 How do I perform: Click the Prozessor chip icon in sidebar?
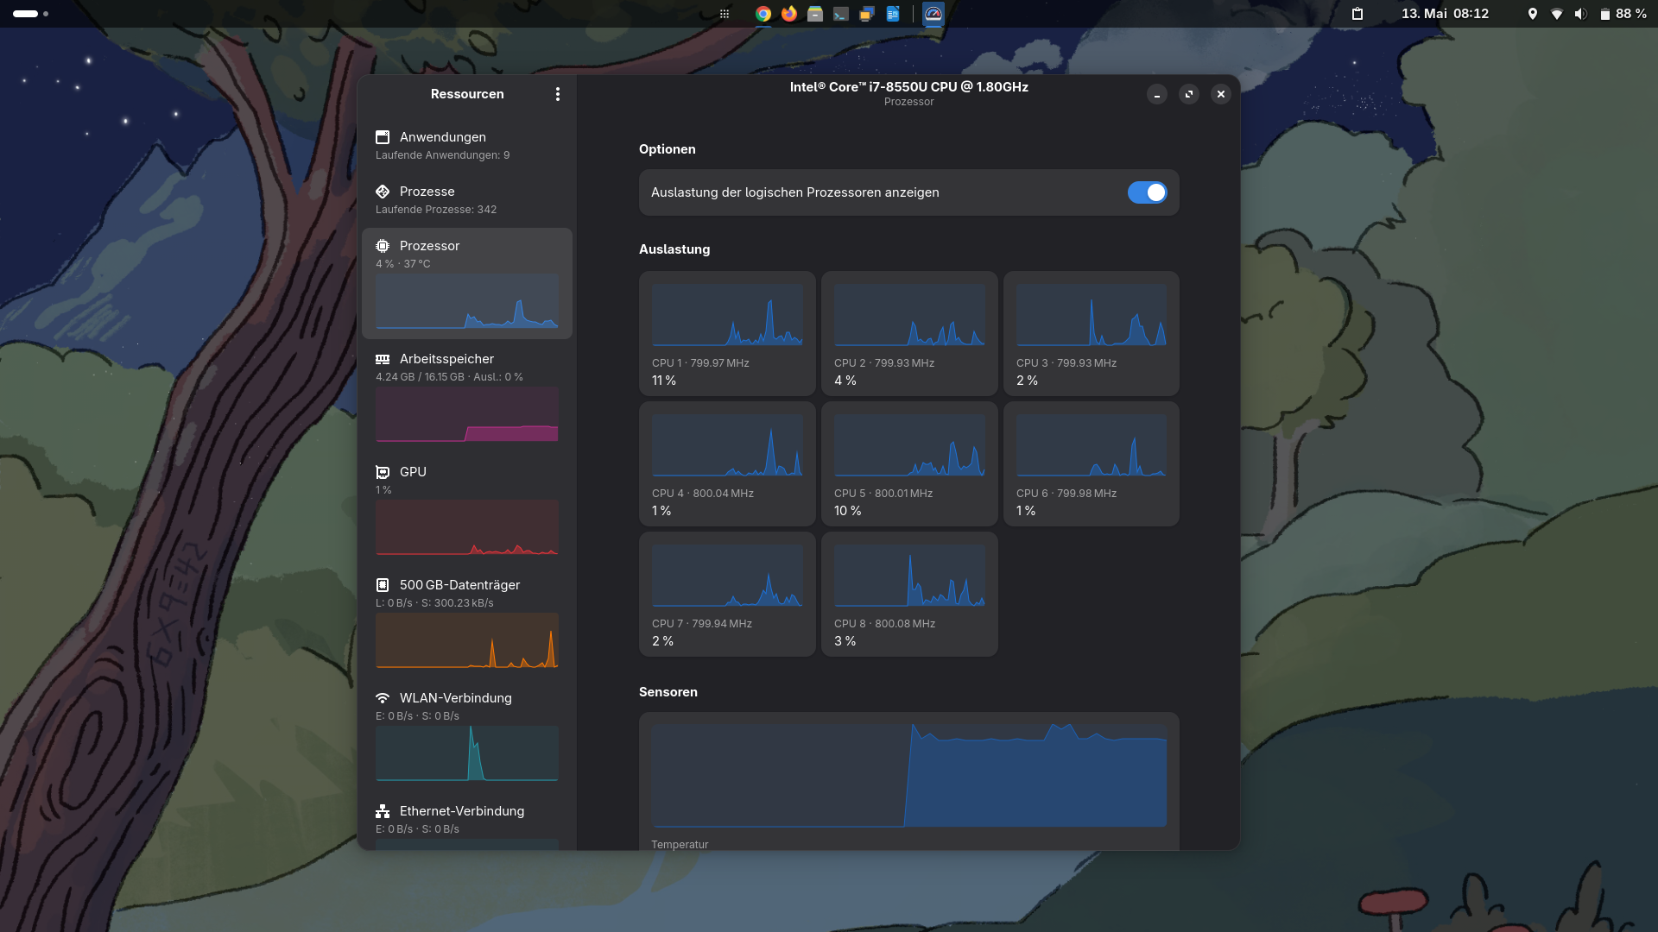click(383, 246)
